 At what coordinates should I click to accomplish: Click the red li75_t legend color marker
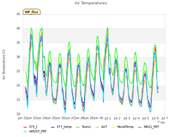[x=25, y=127]
